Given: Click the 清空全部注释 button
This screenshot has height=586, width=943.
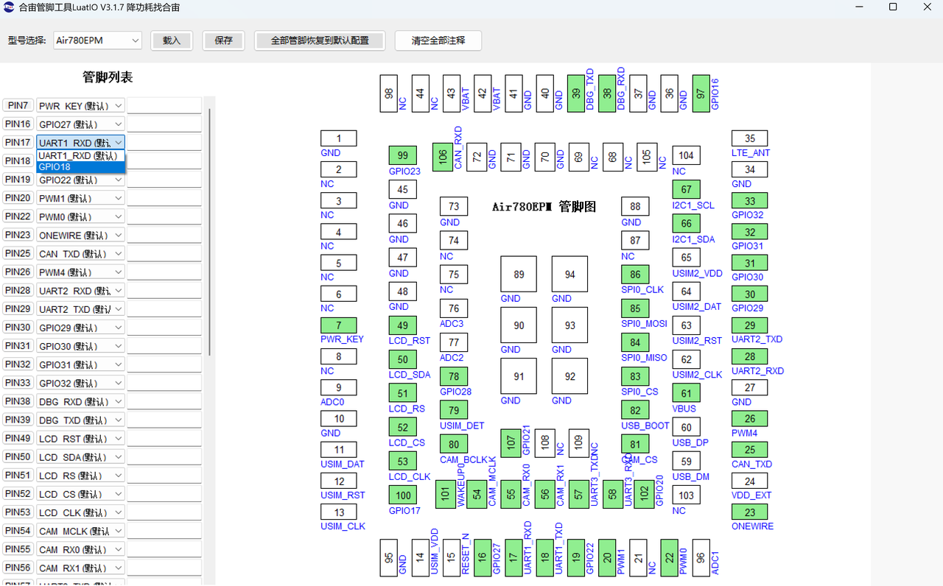Looking at the screenshot, I should coord(438,40).
